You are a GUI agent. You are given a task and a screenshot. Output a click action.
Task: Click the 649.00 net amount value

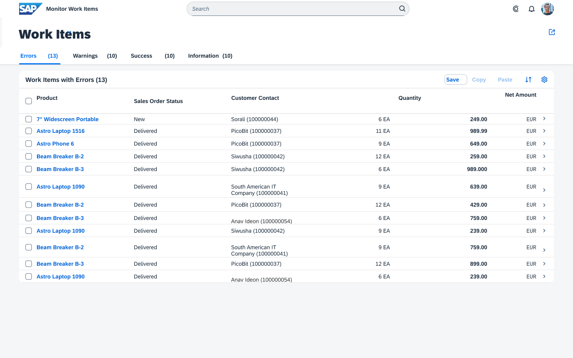pos(479,144)
